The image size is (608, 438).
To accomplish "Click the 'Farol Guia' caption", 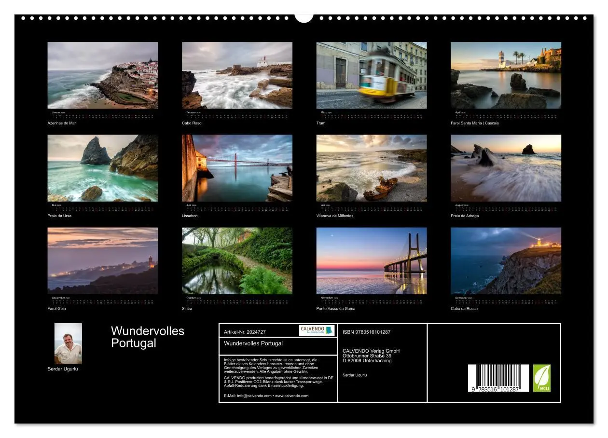I will pyautogui.click(x=56, y=309).
